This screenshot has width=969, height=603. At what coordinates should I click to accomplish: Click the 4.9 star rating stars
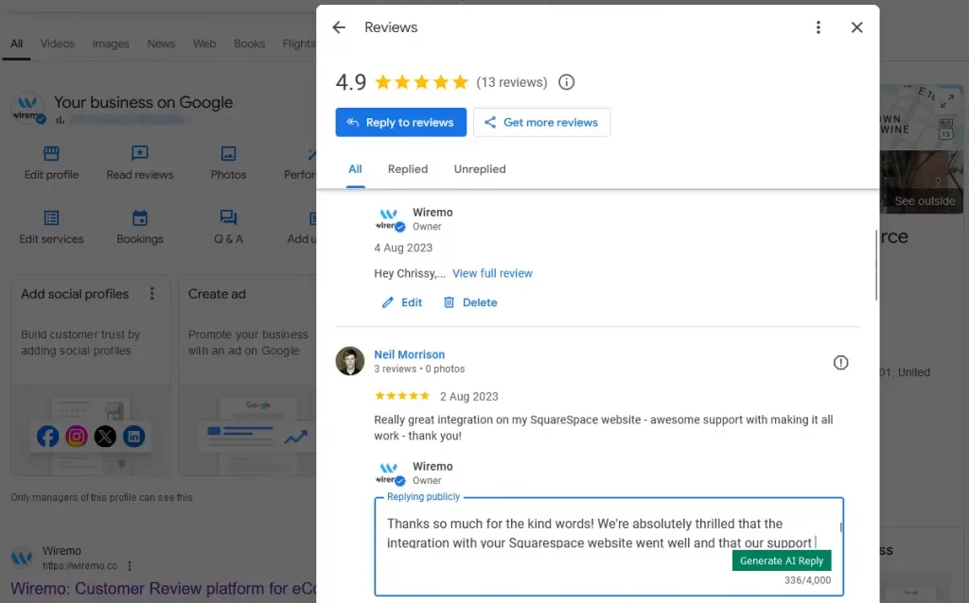421,82
